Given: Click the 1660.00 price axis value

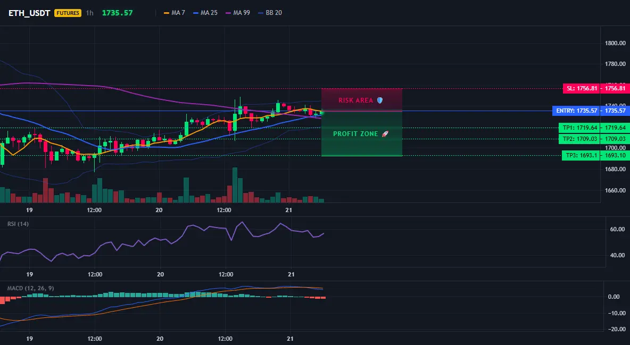Looking at the screenshot, I should (615, 190).
